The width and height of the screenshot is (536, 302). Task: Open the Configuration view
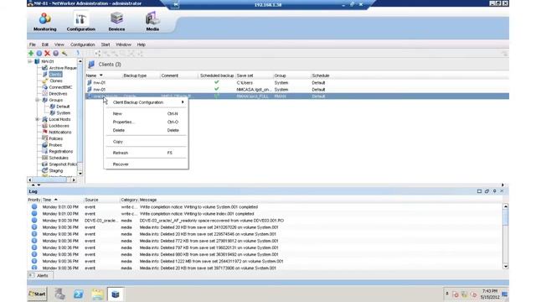pyautogui.click(x=81, y=22)
